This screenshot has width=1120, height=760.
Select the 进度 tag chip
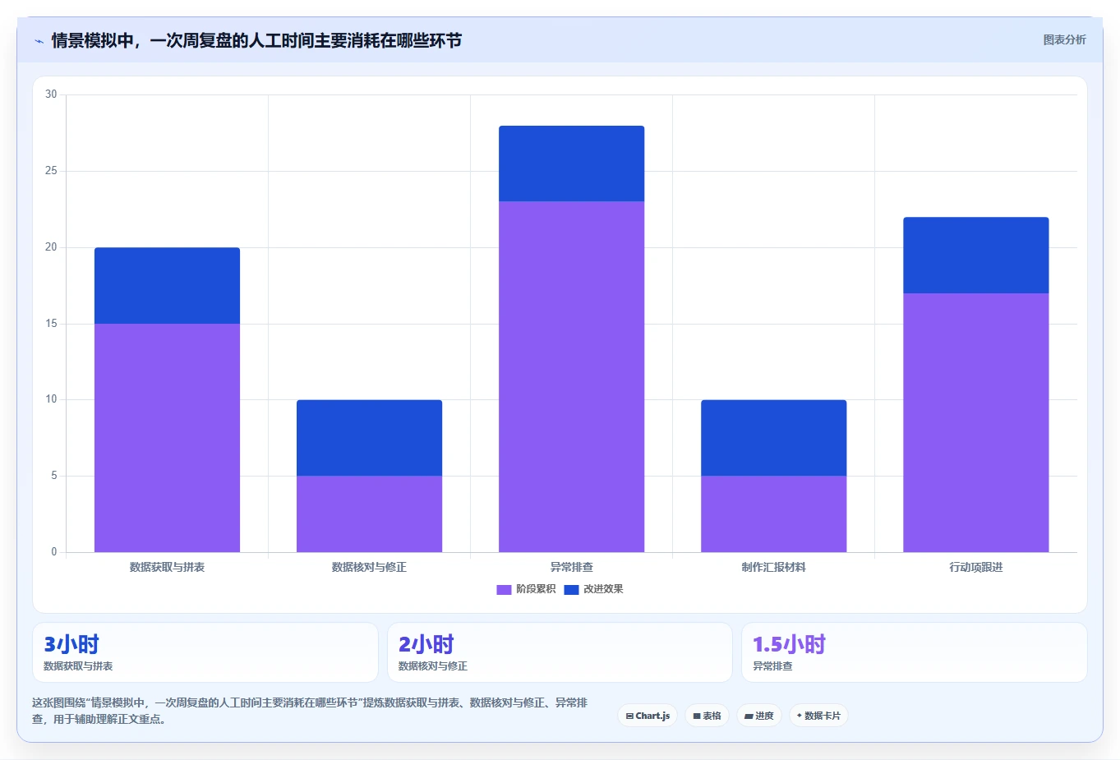[x=759, y=716]
